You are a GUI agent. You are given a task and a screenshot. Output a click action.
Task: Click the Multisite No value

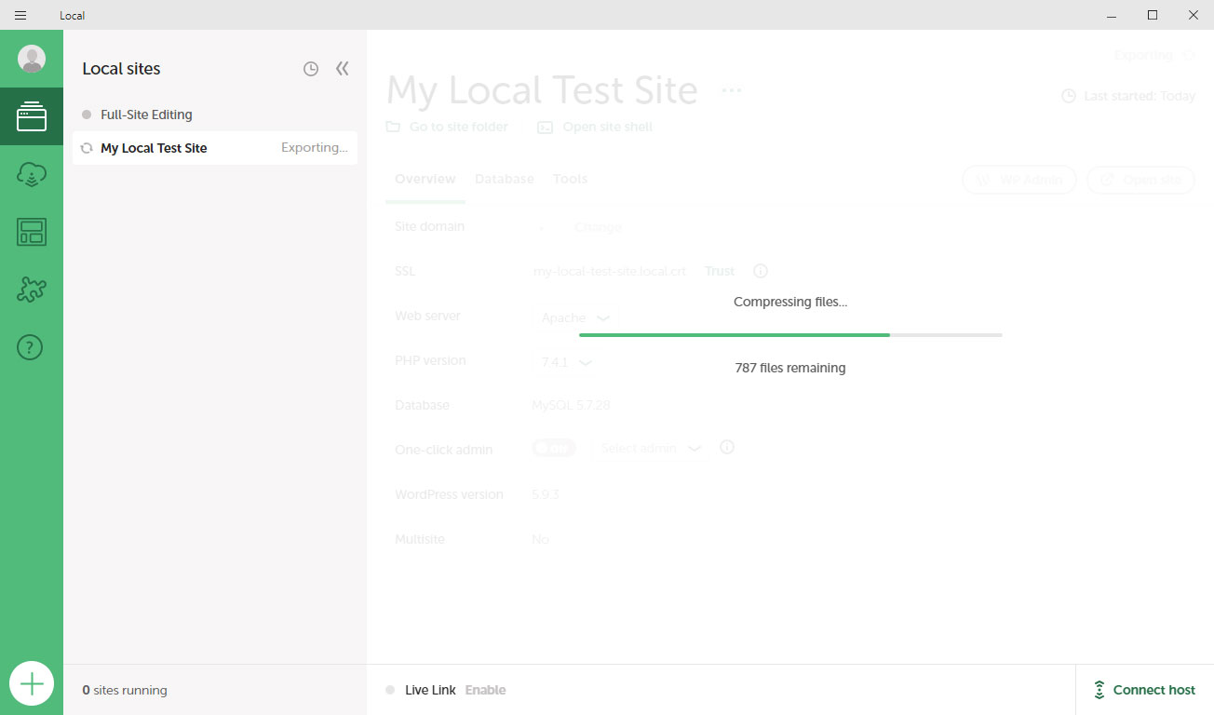(541, 539)
